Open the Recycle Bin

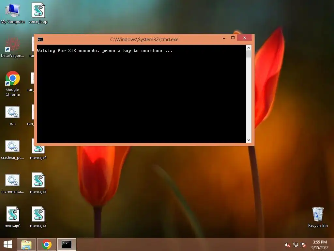[318, 217]
